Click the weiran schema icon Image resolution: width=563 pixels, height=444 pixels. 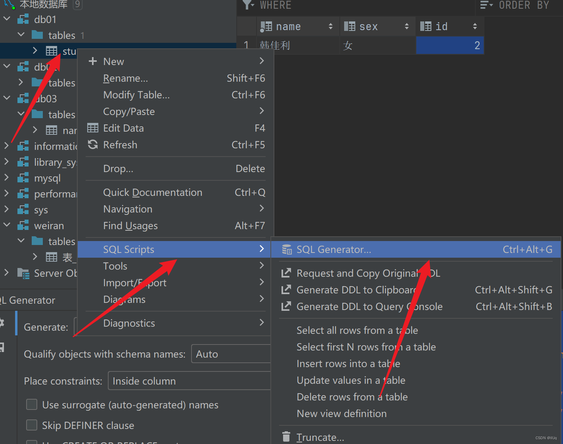coord(23,225)
